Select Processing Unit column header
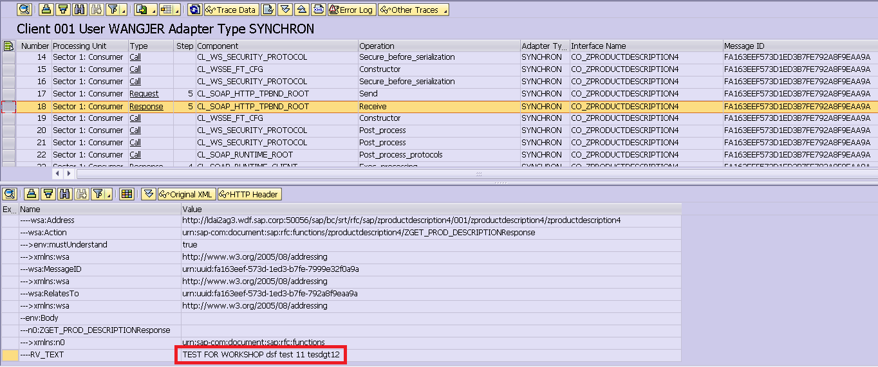The image size is (878, 367). [89, 46]
